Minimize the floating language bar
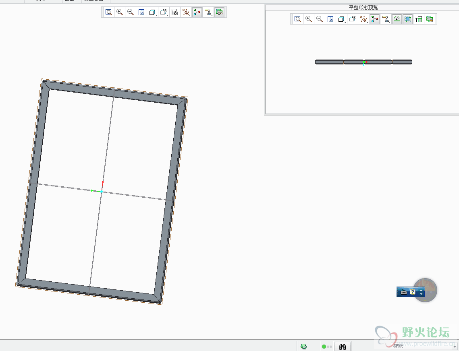This screenshot has height=351, width=459. tap(422, 290)
